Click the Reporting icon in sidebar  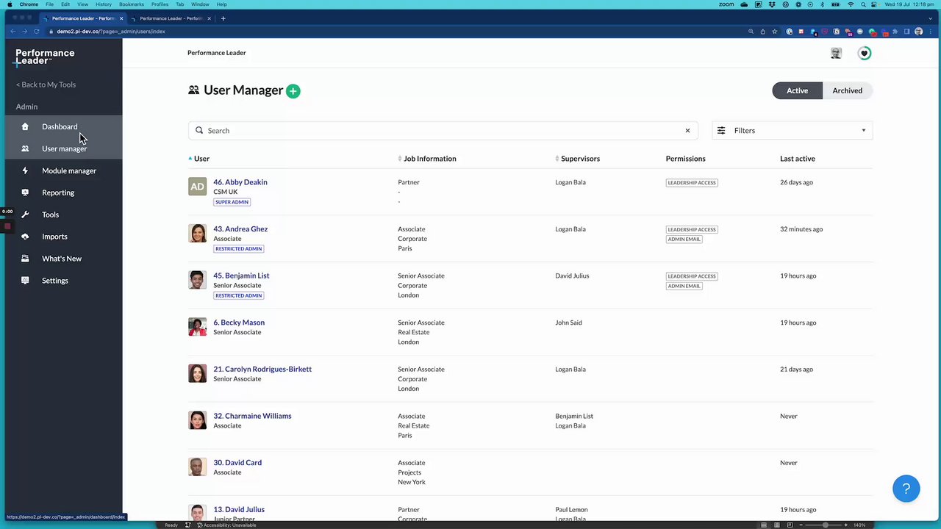(x=25, y=192)
